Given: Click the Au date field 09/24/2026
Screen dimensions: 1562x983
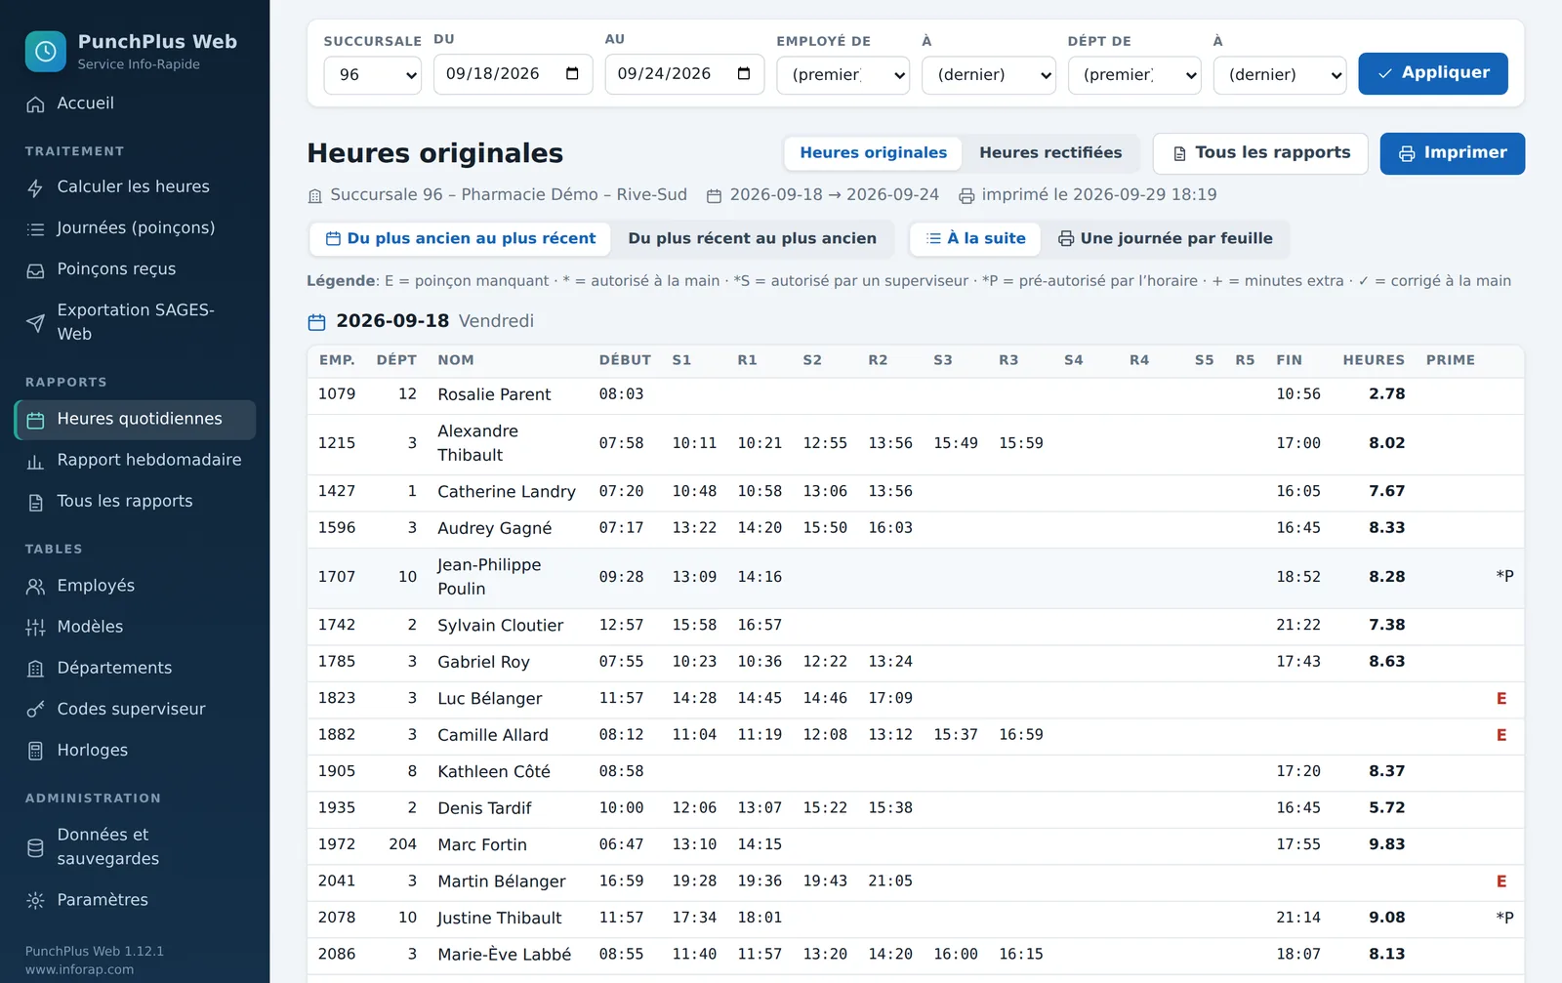Looking at the screenshot, I should (x=684, y=74).
